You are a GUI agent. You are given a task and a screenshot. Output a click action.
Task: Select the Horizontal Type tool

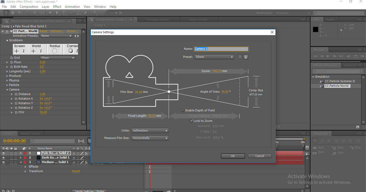tap(64, 13)
